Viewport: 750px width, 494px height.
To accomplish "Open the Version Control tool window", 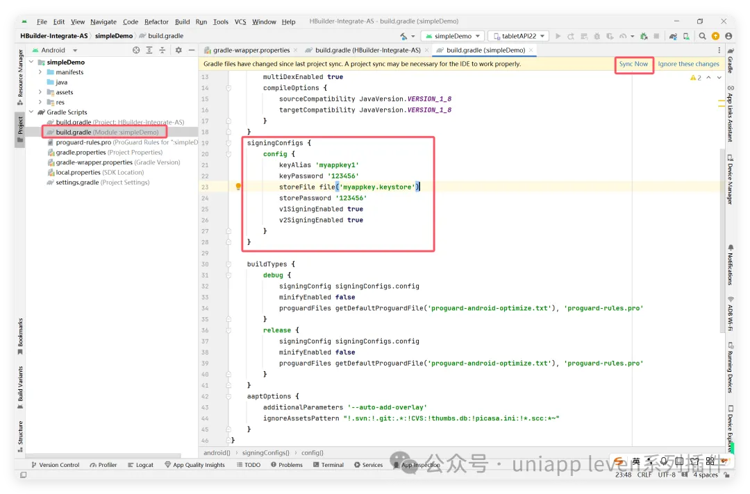I will (x=55, y=465).
